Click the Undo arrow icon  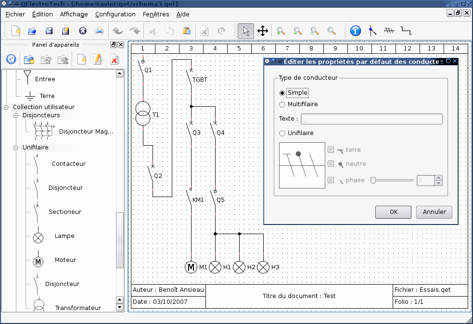click(x=117, y=31)
